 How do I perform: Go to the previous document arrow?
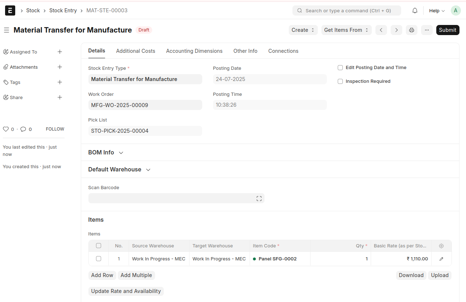(x=381, y=30)
